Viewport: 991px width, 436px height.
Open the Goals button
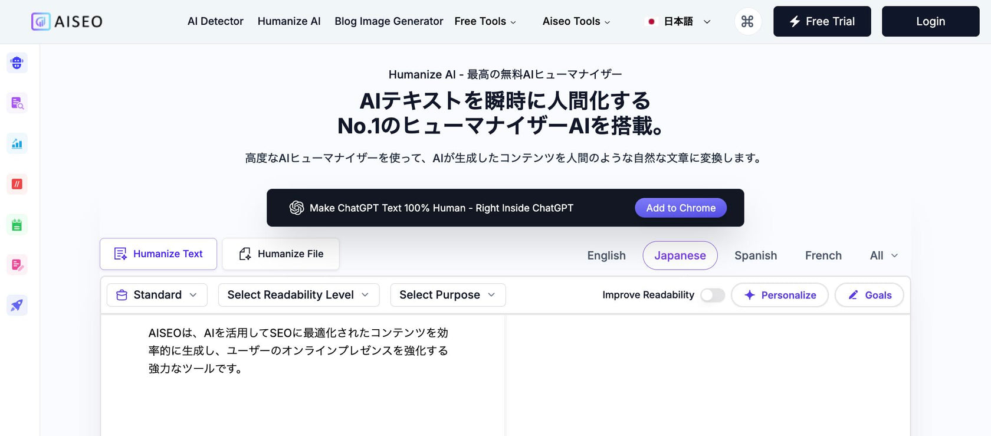tap(869, 295)
